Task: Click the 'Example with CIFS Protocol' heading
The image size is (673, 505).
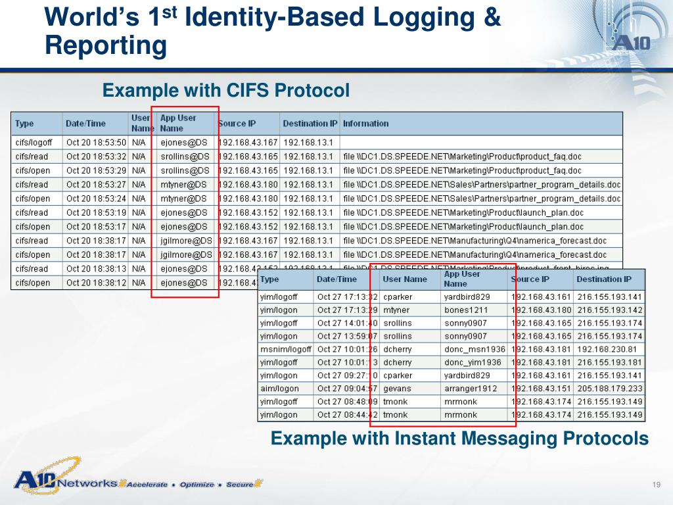Action: coord(226,90)
